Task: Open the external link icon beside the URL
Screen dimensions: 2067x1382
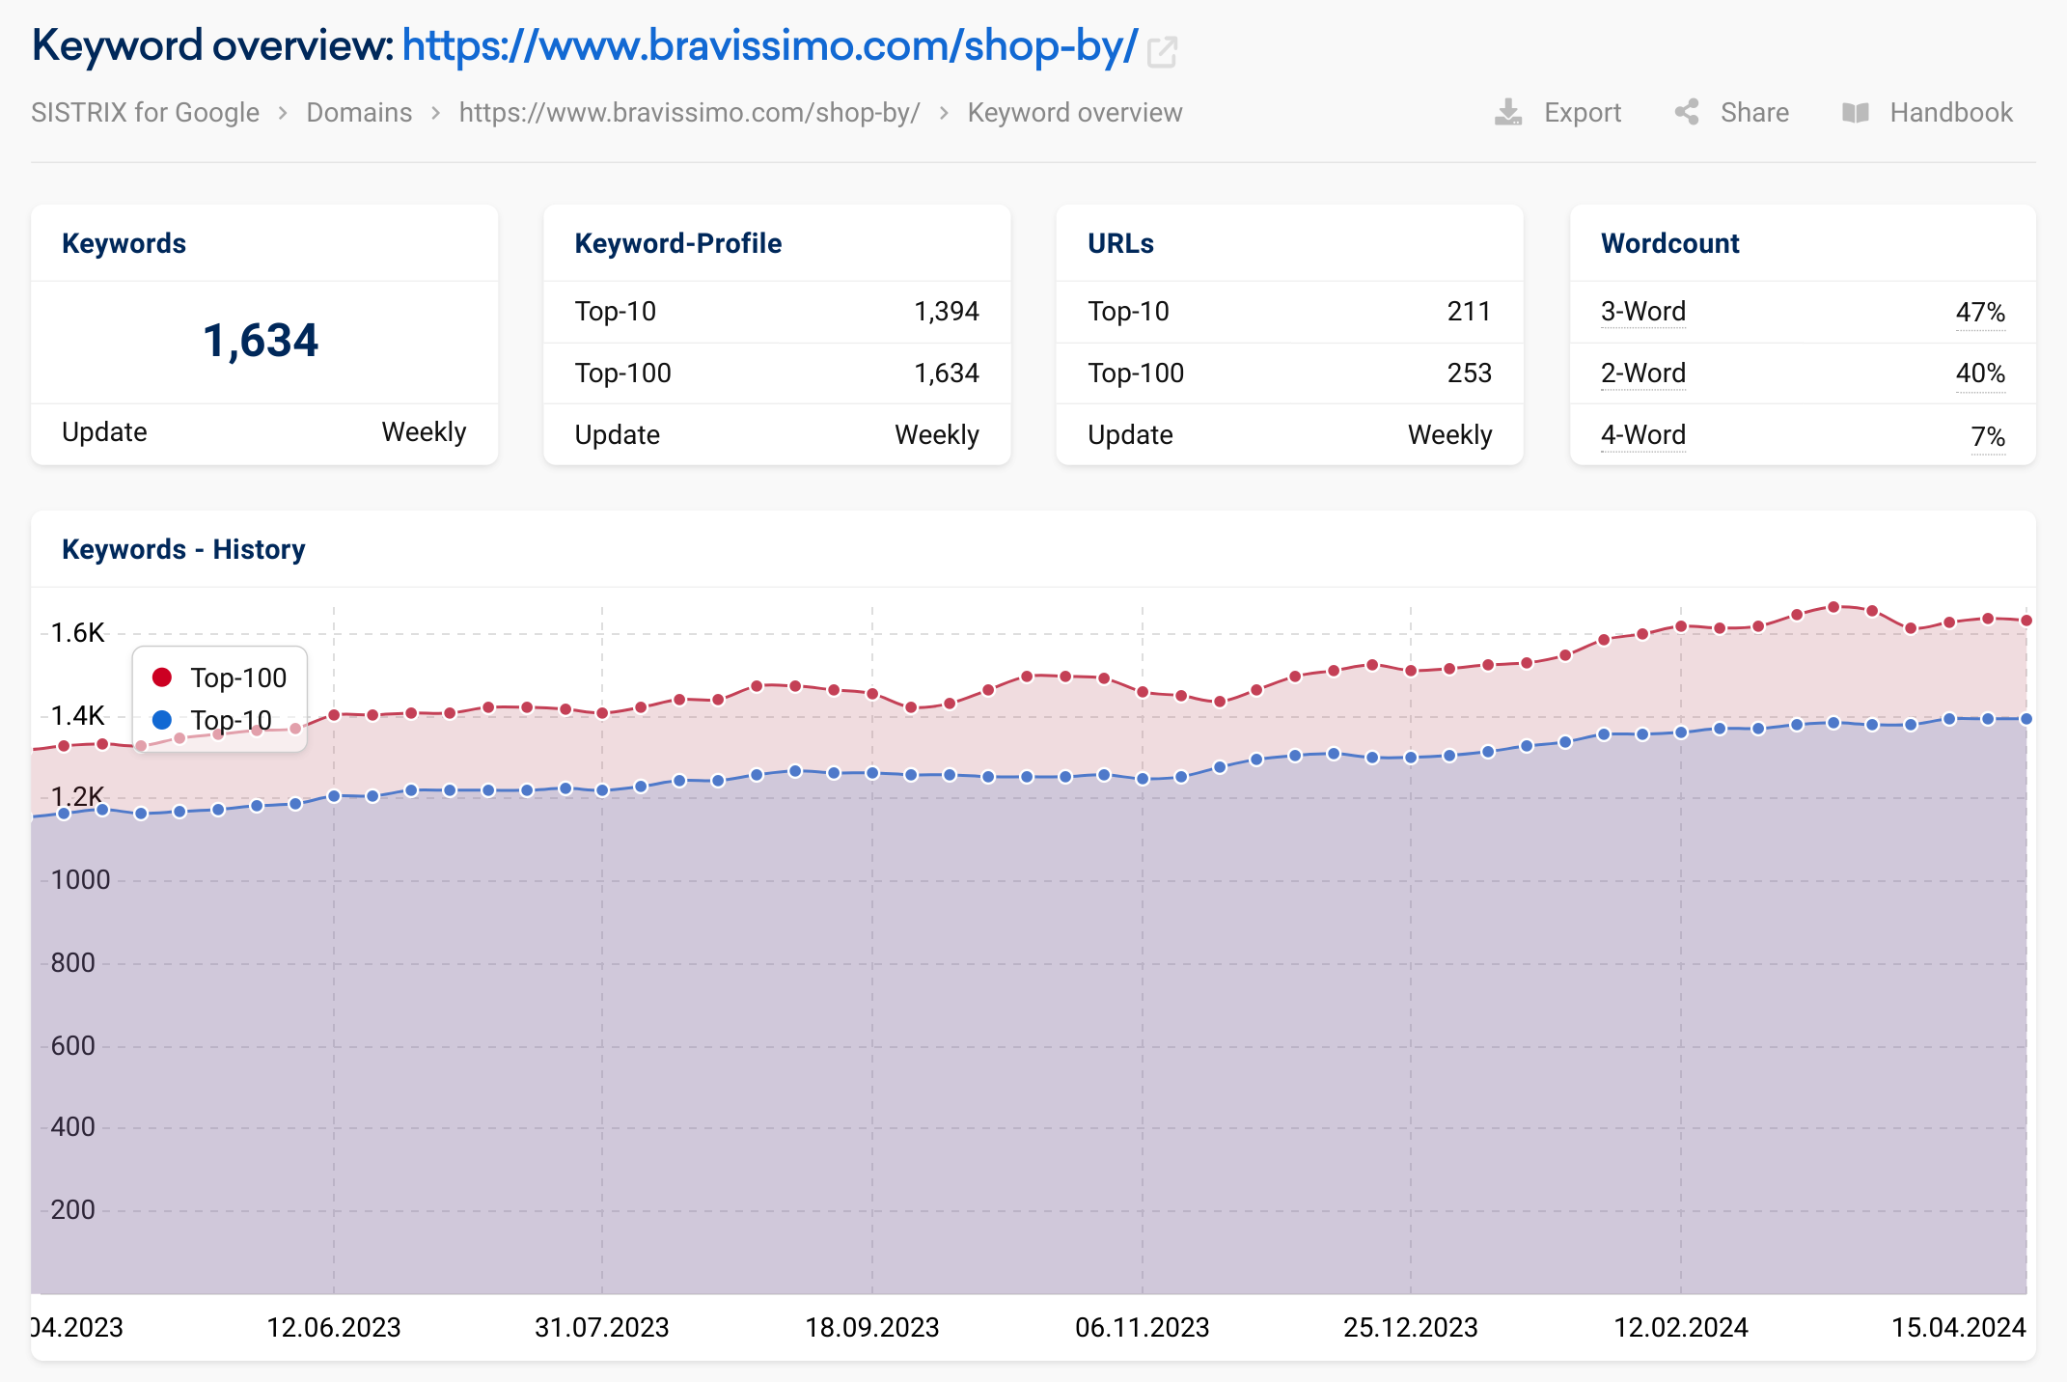Action: pos(1162,51)
